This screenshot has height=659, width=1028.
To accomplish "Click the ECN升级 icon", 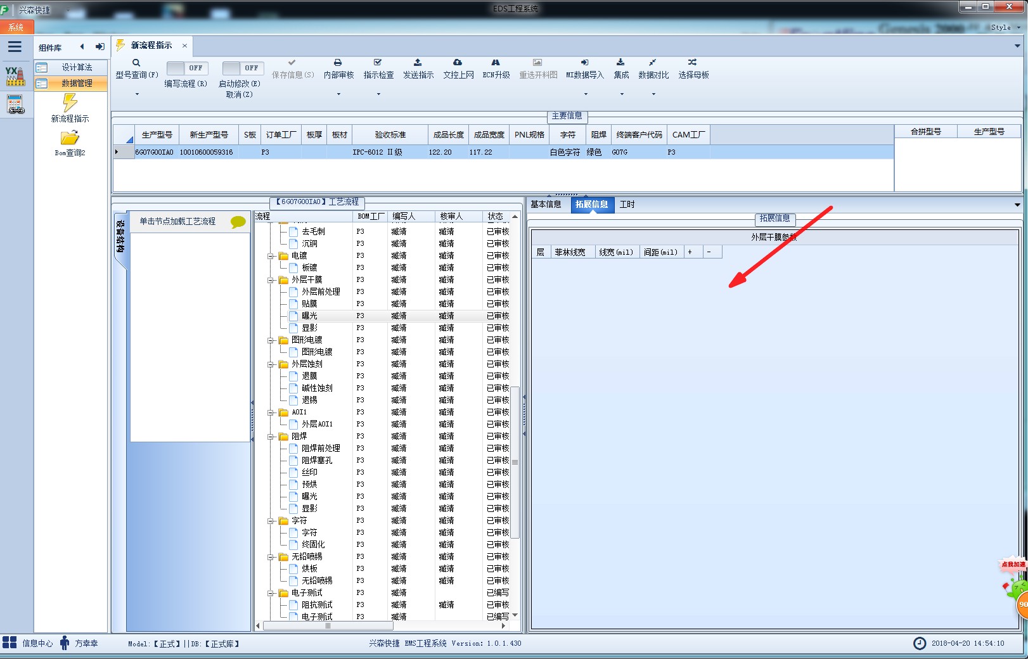I will (x=496, y=63).
